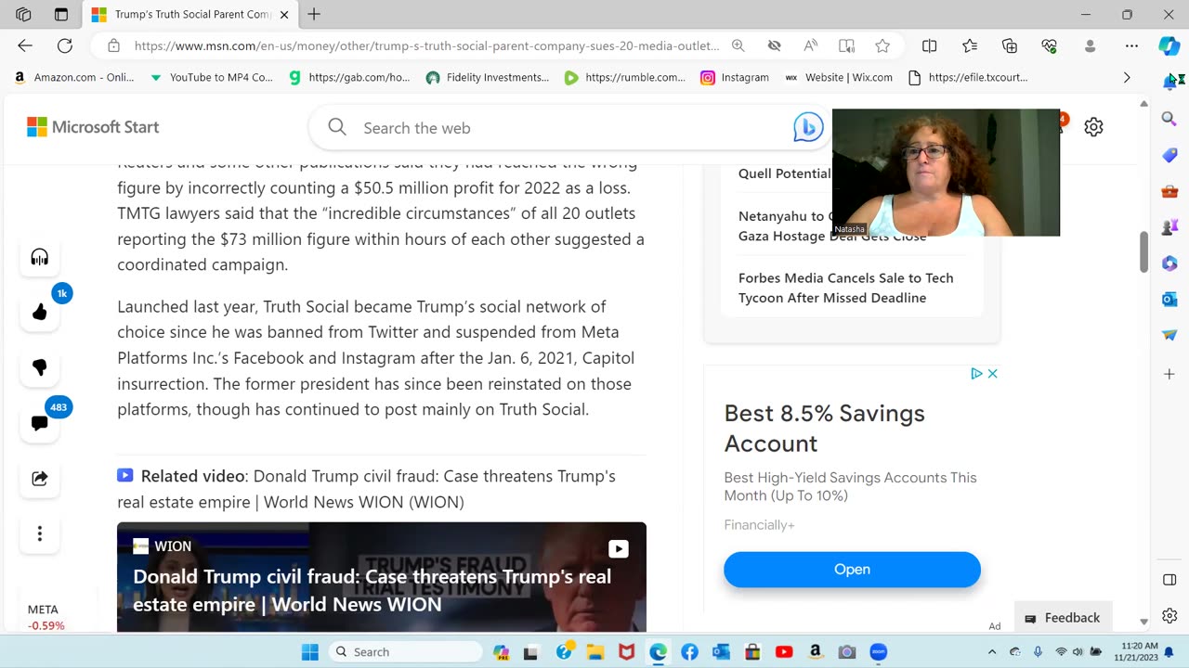Start Read aloud for this page
This screenshot has width=1189, height=668.
click(x=810, y=45)
